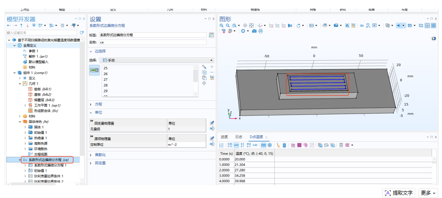Click the Zoom to Selection crosshair icon
Screen dimensions: 442x198
pyautogui.click(x=245, y=25)
